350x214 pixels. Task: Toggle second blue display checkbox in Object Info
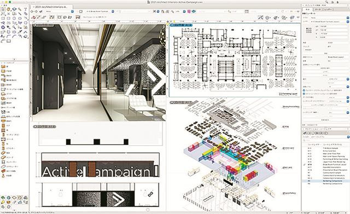[304, 94]
